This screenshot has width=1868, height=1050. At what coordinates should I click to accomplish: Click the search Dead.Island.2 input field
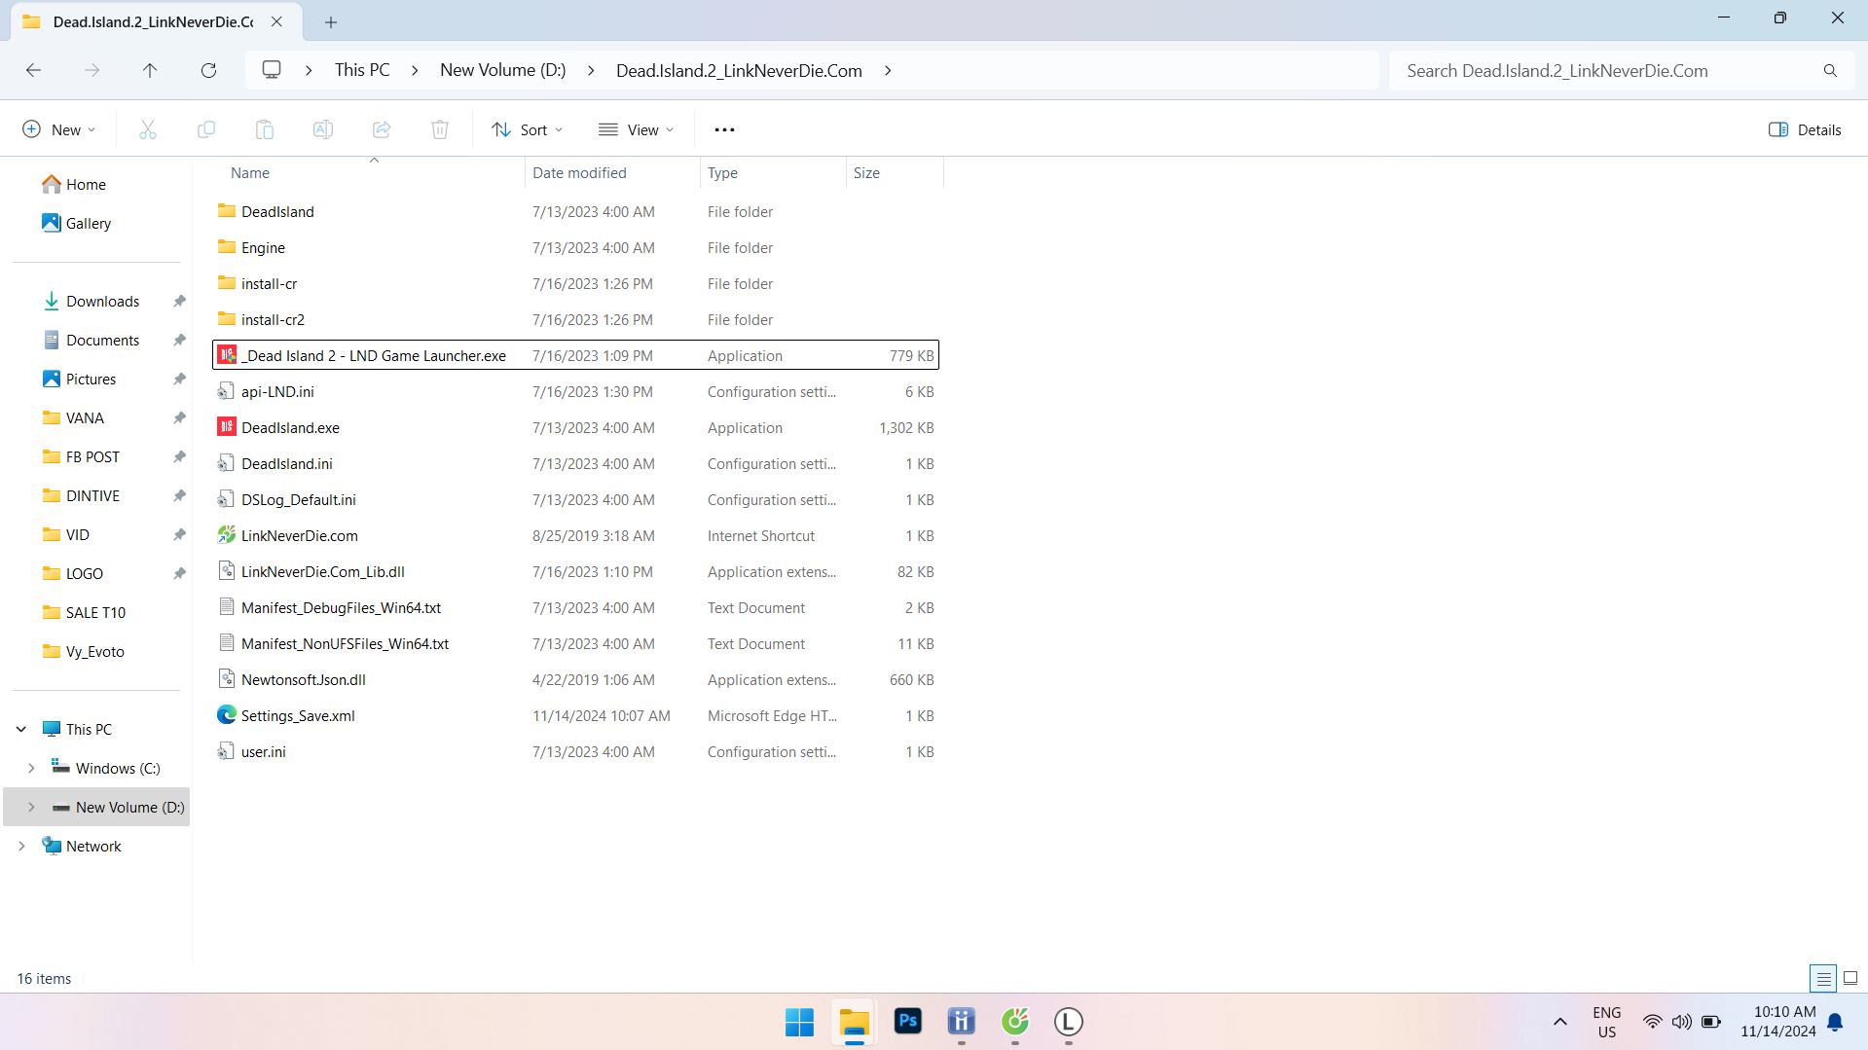pos(1606,71)
